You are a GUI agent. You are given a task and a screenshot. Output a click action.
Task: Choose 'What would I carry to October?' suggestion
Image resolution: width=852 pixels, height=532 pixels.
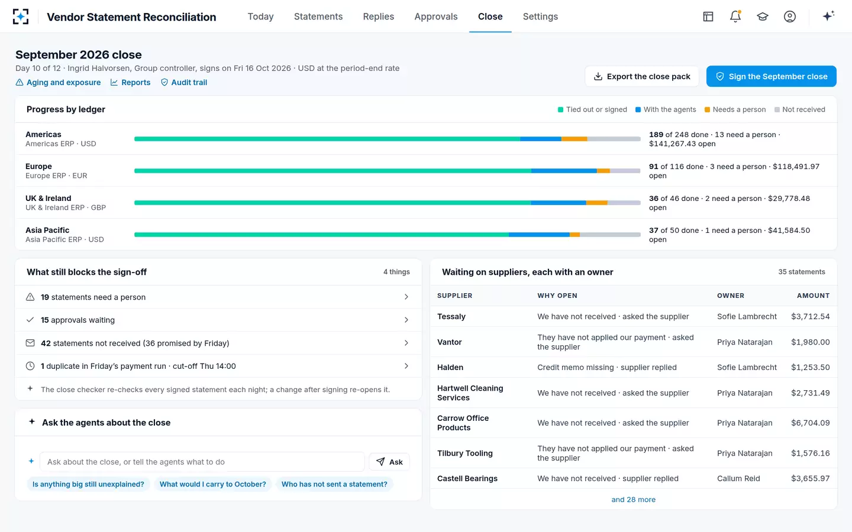(213, 484)
